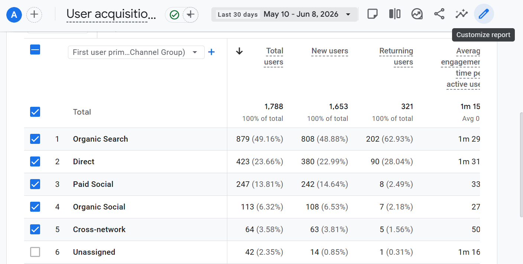Click the 8 (2.49%) cell
This screenshot has width=523, height=264.
point(396,184)
